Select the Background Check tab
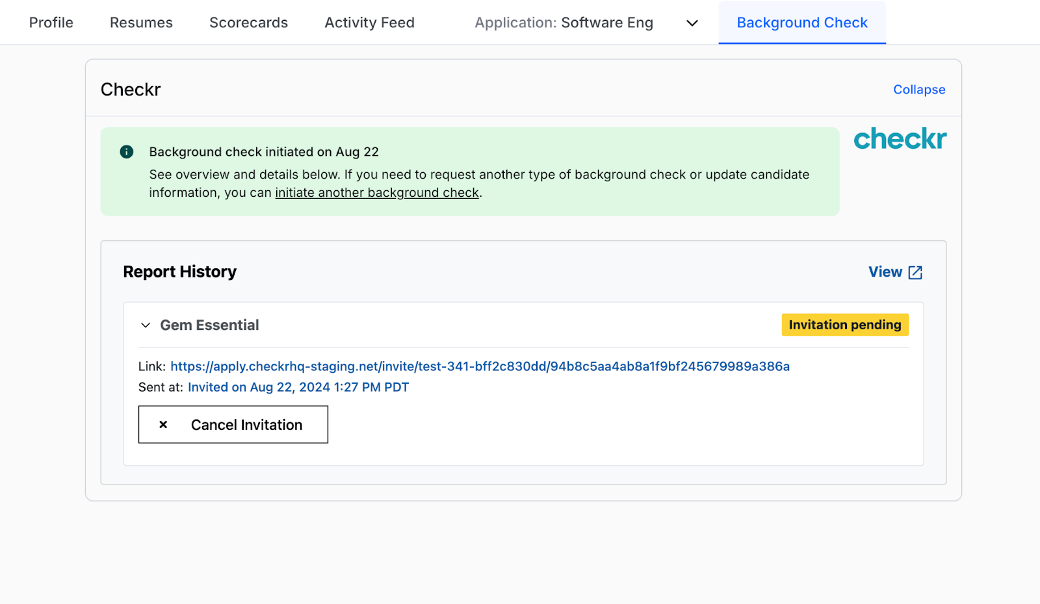This screenshot has height=604, width=1040. point(802,23)
